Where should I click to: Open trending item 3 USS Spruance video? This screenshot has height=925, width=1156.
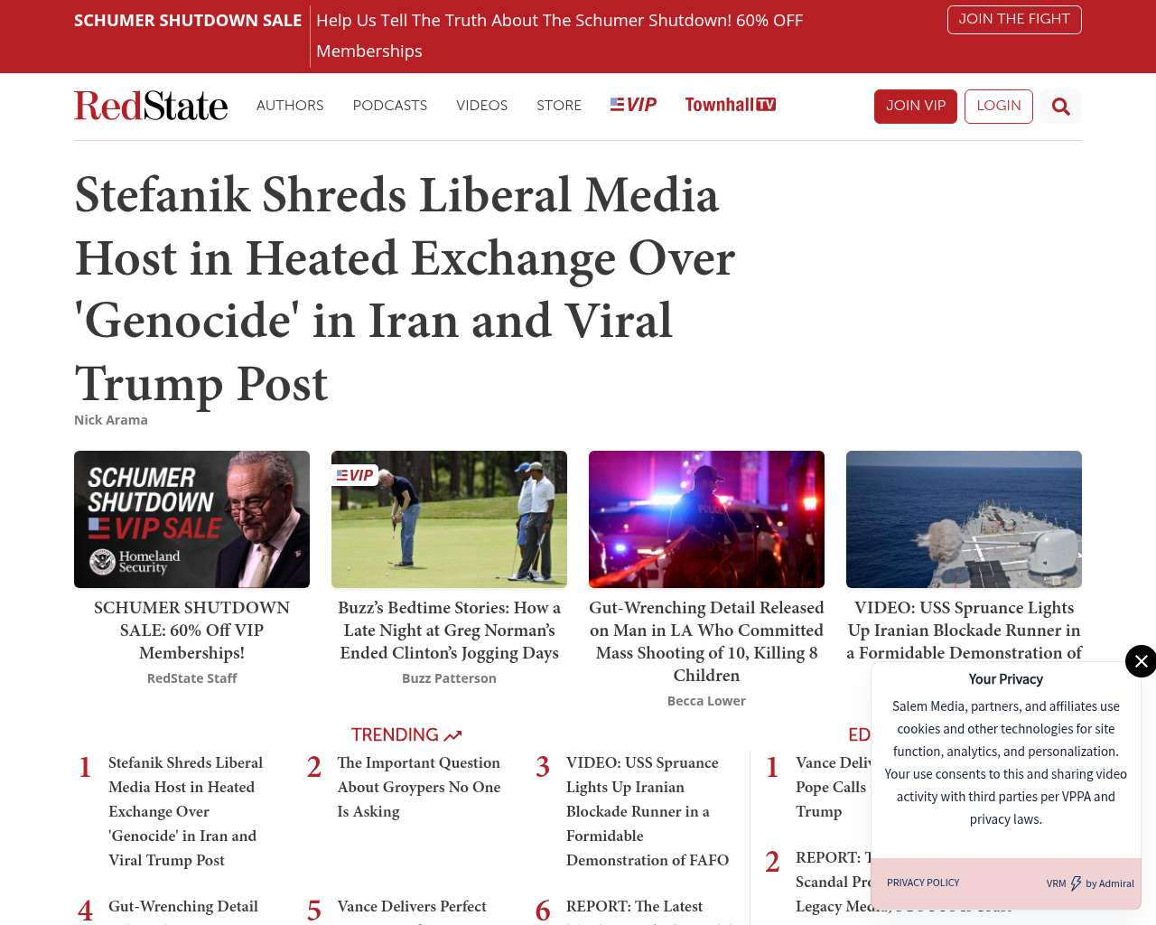coord(648,811)
